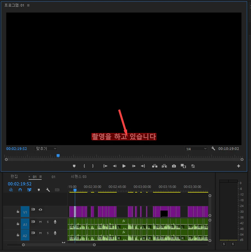Open the button editor plus icon
Image resolution: width=251 pixels, height=252 pixels.
click(x=238, y=166)
